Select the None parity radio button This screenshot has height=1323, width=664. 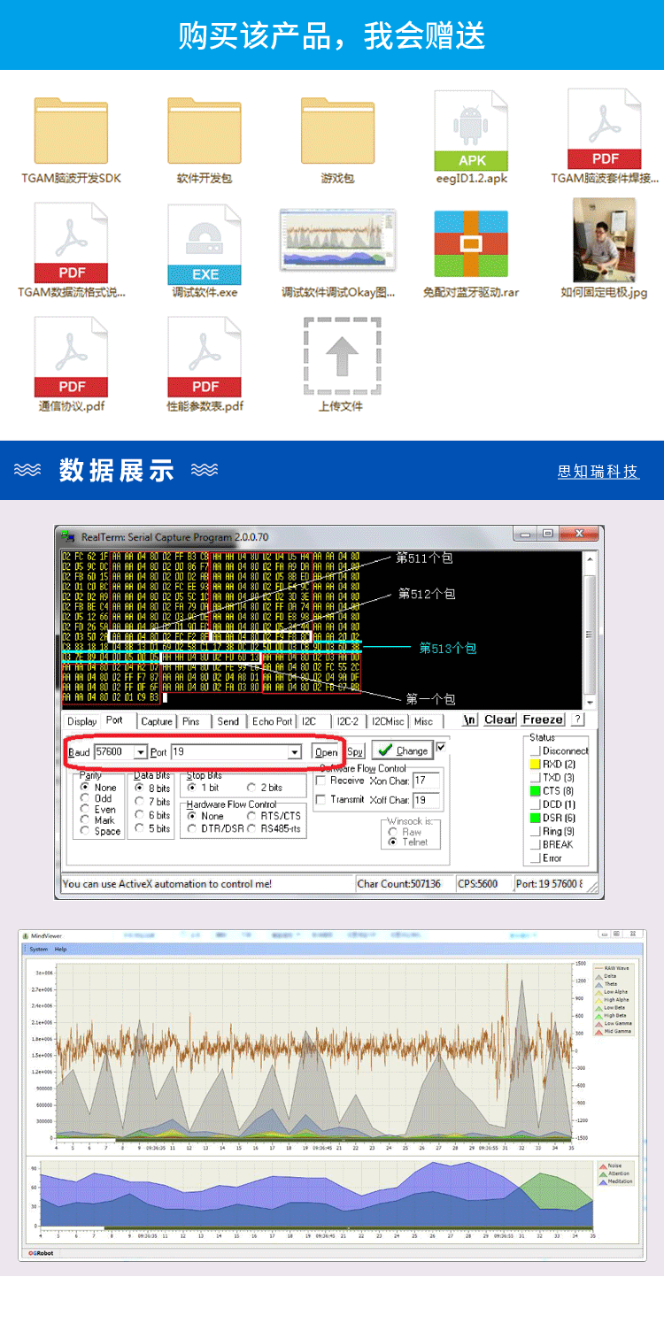click(85, 788)
